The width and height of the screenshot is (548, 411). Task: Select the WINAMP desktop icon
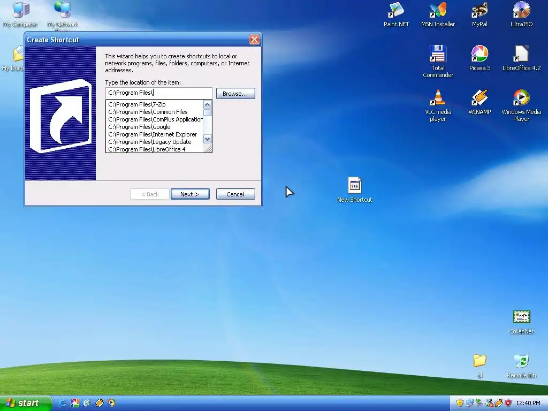click(x=479, y=102)
